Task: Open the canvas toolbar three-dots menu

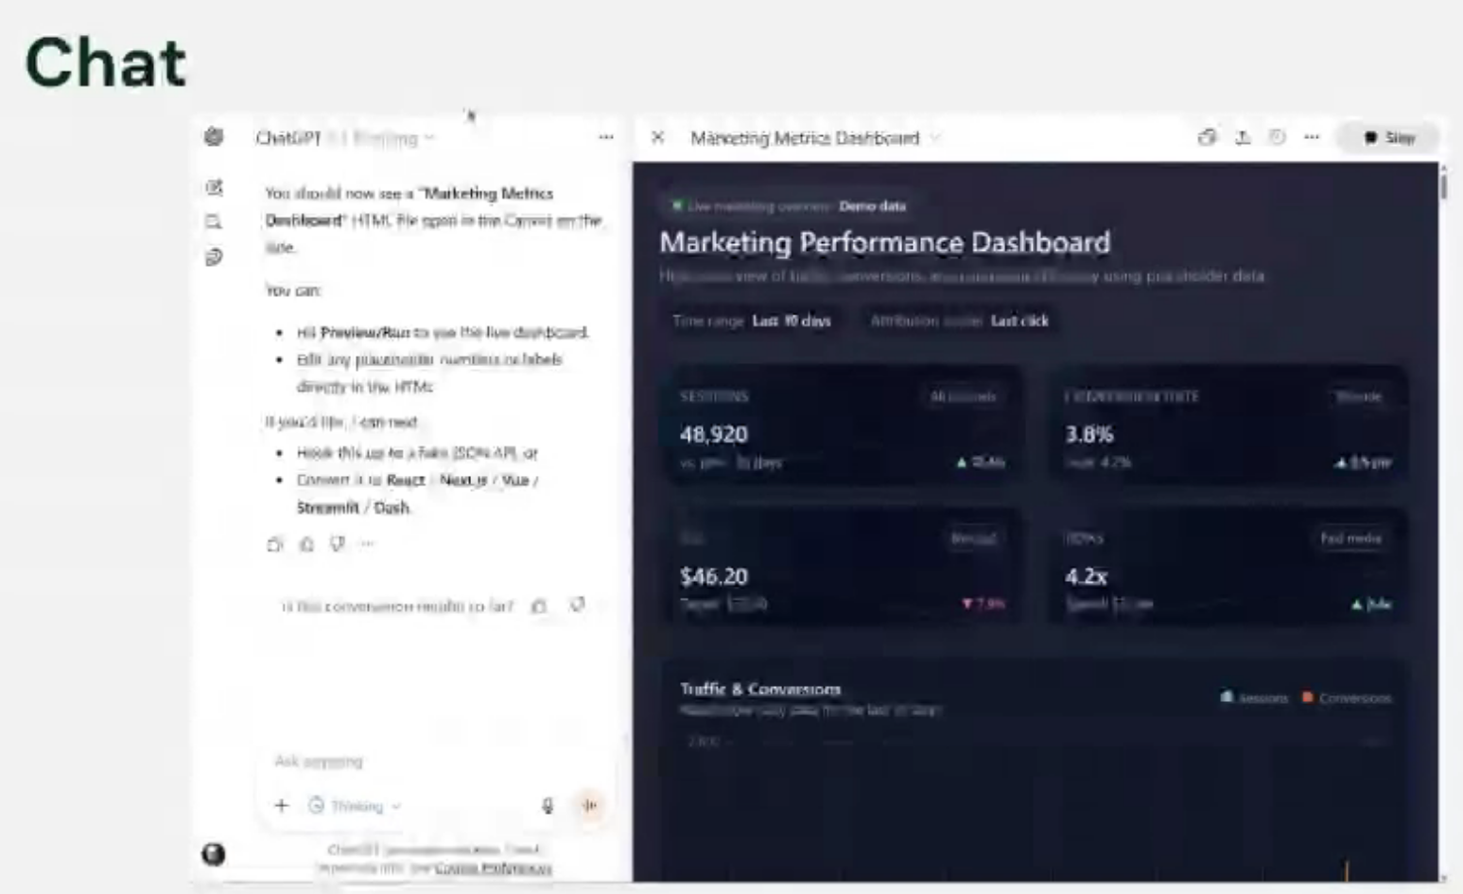Action: click(1312, 138)
